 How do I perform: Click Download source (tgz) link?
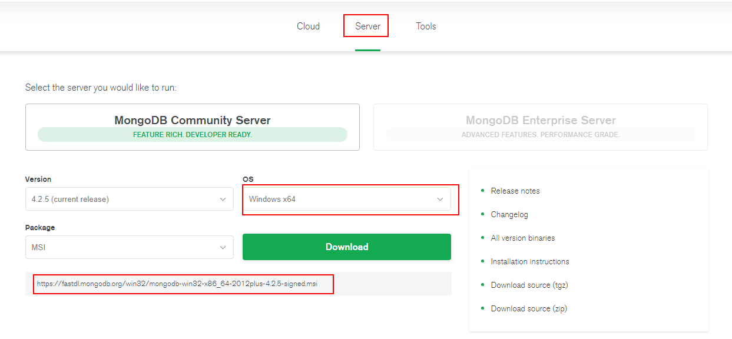pyautogui.click(x=529, y=285)
